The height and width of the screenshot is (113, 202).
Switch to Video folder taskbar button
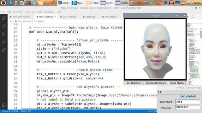(x=93, y=3)
